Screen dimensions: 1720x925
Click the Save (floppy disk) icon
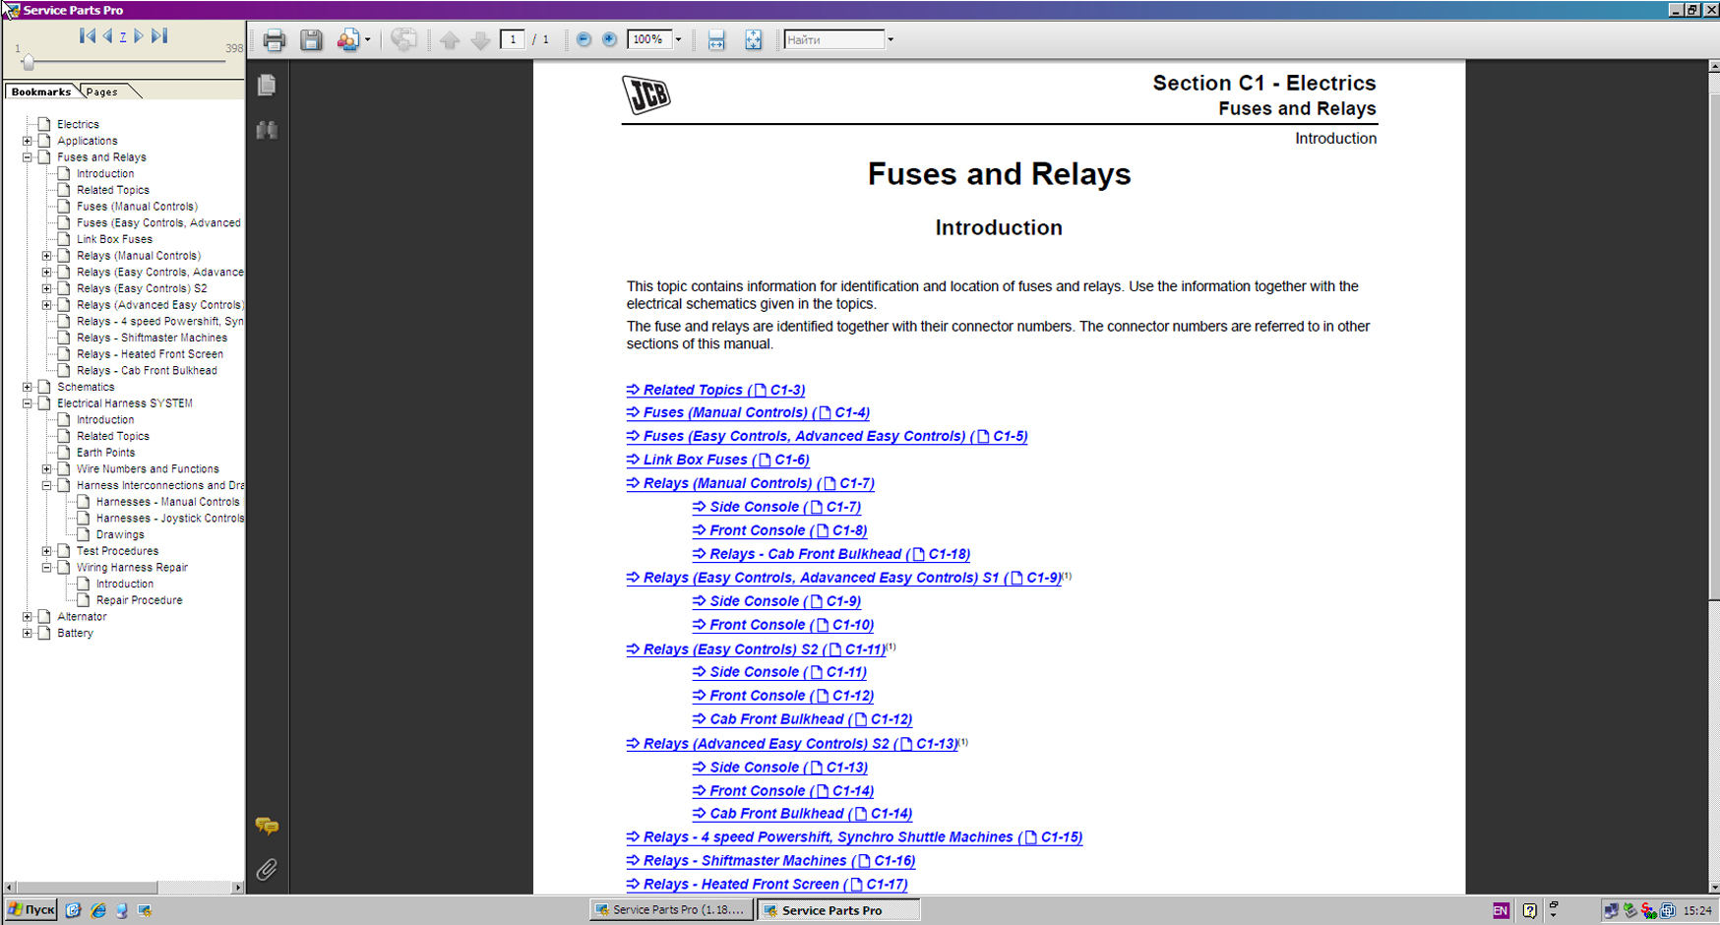[311, 40]
